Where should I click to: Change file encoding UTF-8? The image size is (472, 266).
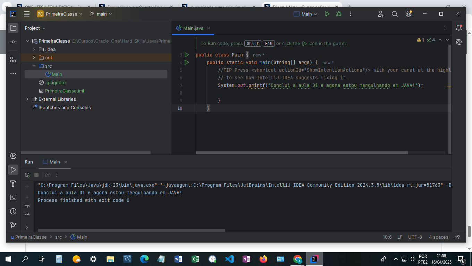415,237
